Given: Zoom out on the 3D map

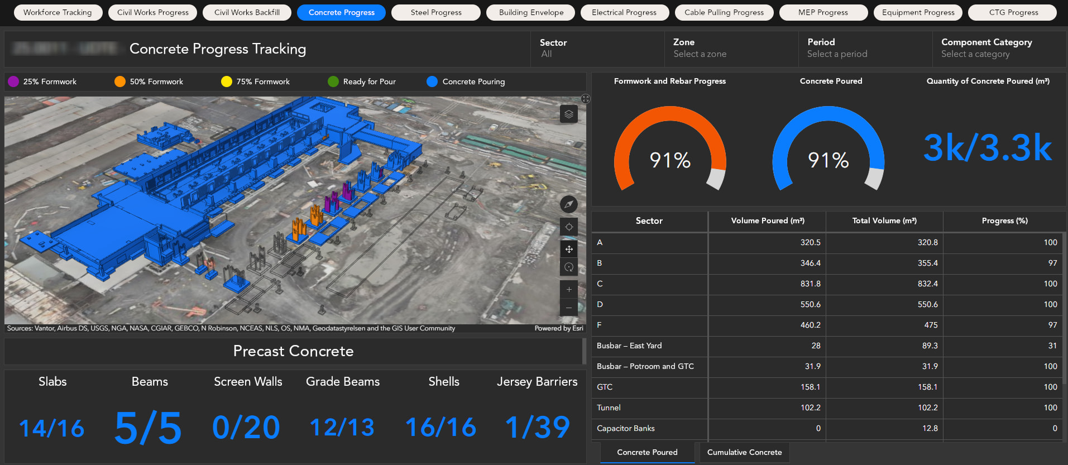Looking at the screenshot, I should (568, 307).
